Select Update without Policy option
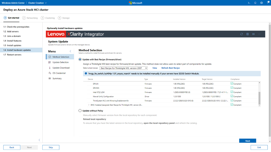 click(80, 111)
